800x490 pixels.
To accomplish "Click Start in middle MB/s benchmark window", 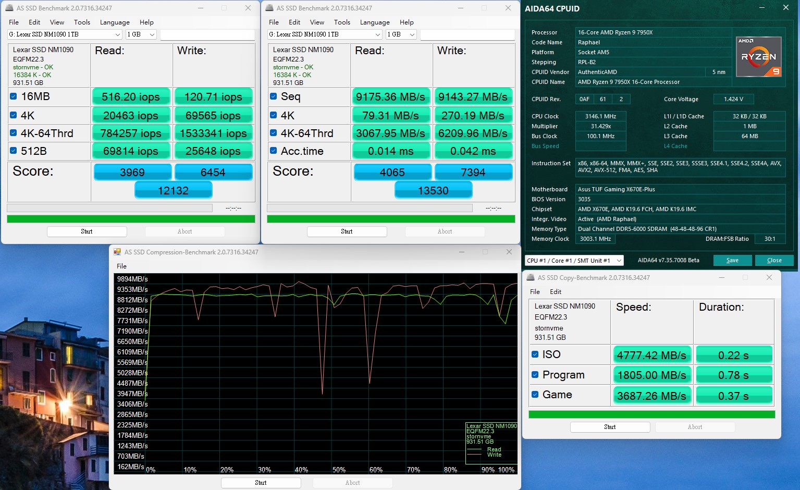I will [x=347, y=231].
